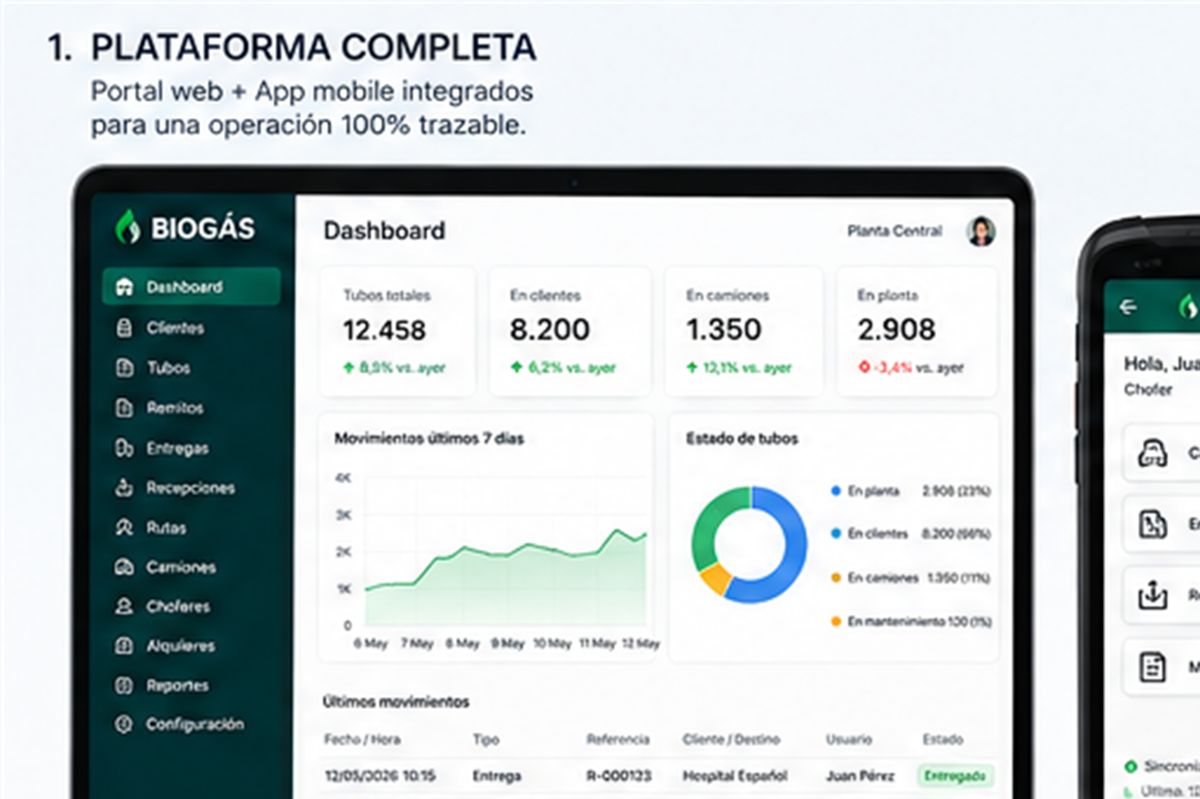Click the Dashboard home icon

[x=124, y=287]
